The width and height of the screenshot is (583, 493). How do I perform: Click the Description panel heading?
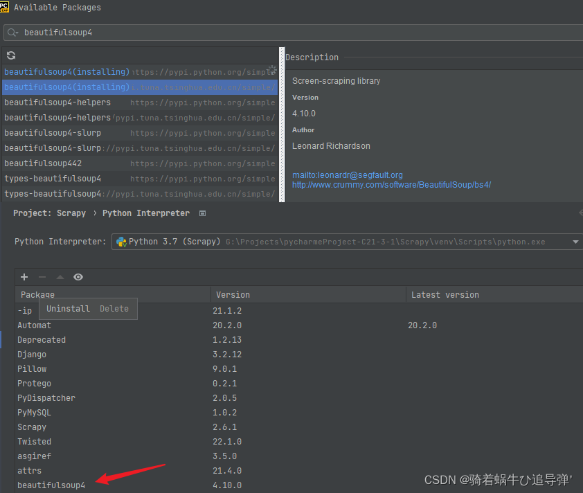pyautogui.click(x=312, y=57)
